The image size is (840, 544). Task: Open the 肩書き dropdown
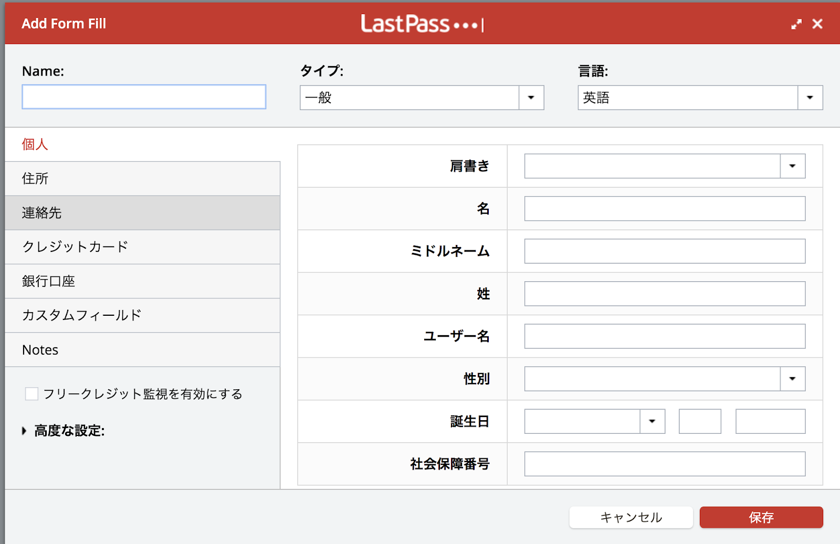(665, 166)
